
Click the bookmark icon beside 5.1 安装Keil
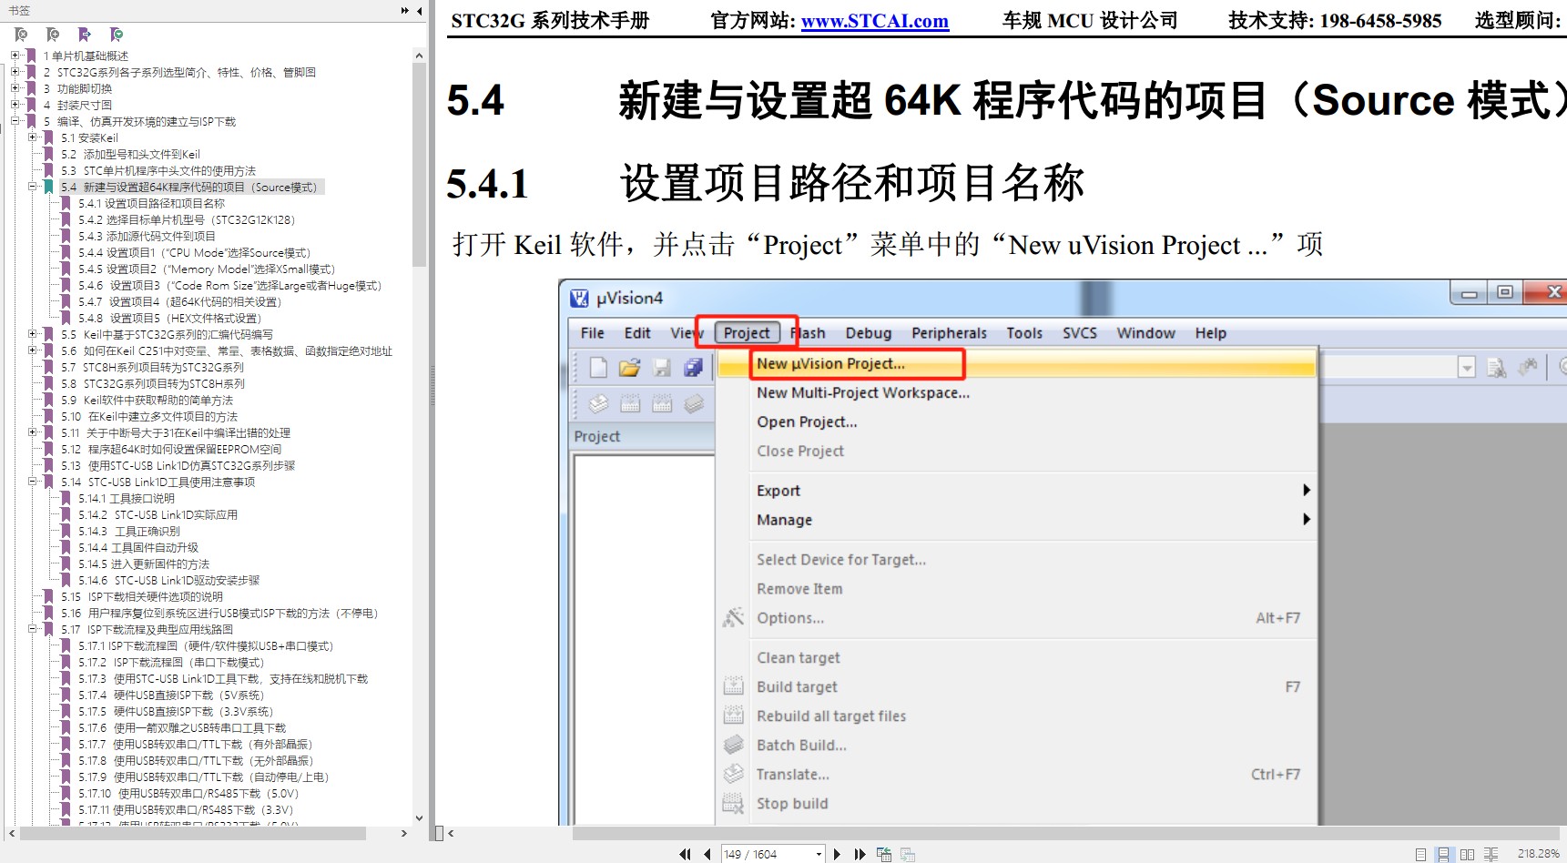point(50,138)
